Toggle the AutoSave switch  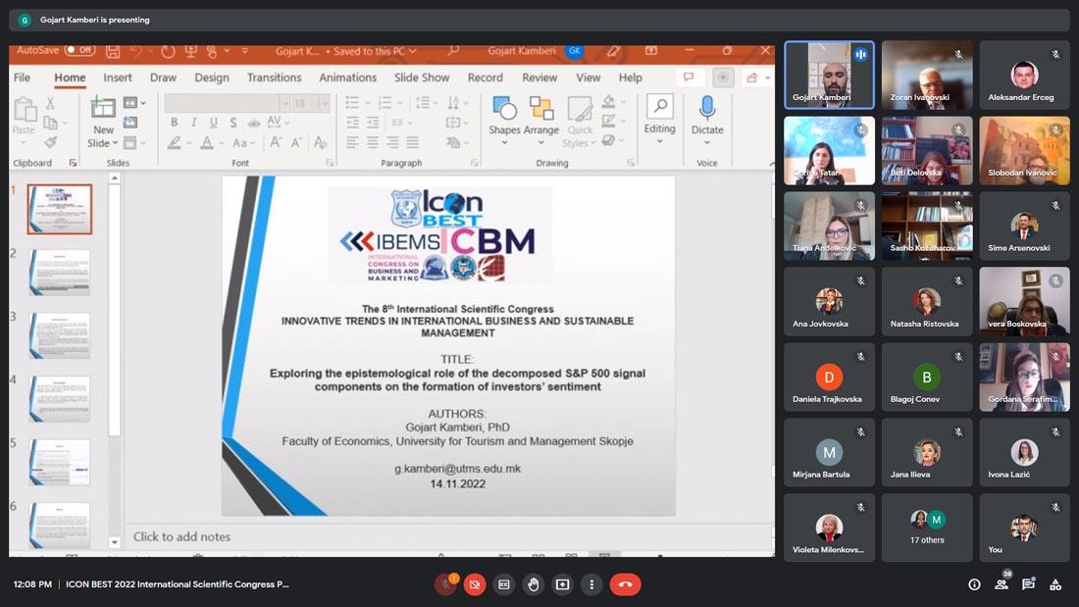79,50
